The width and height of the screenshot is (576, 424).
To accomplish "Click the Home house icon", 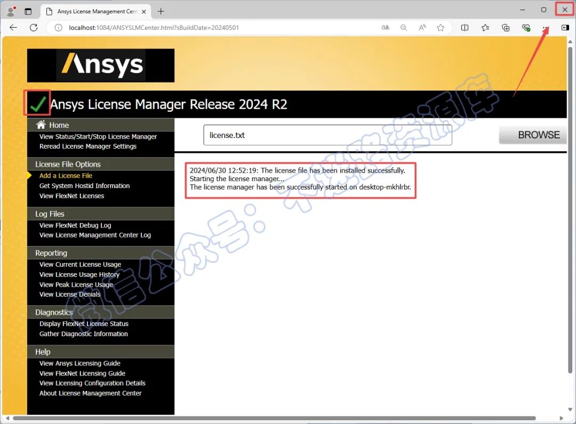I will [41, 125].
